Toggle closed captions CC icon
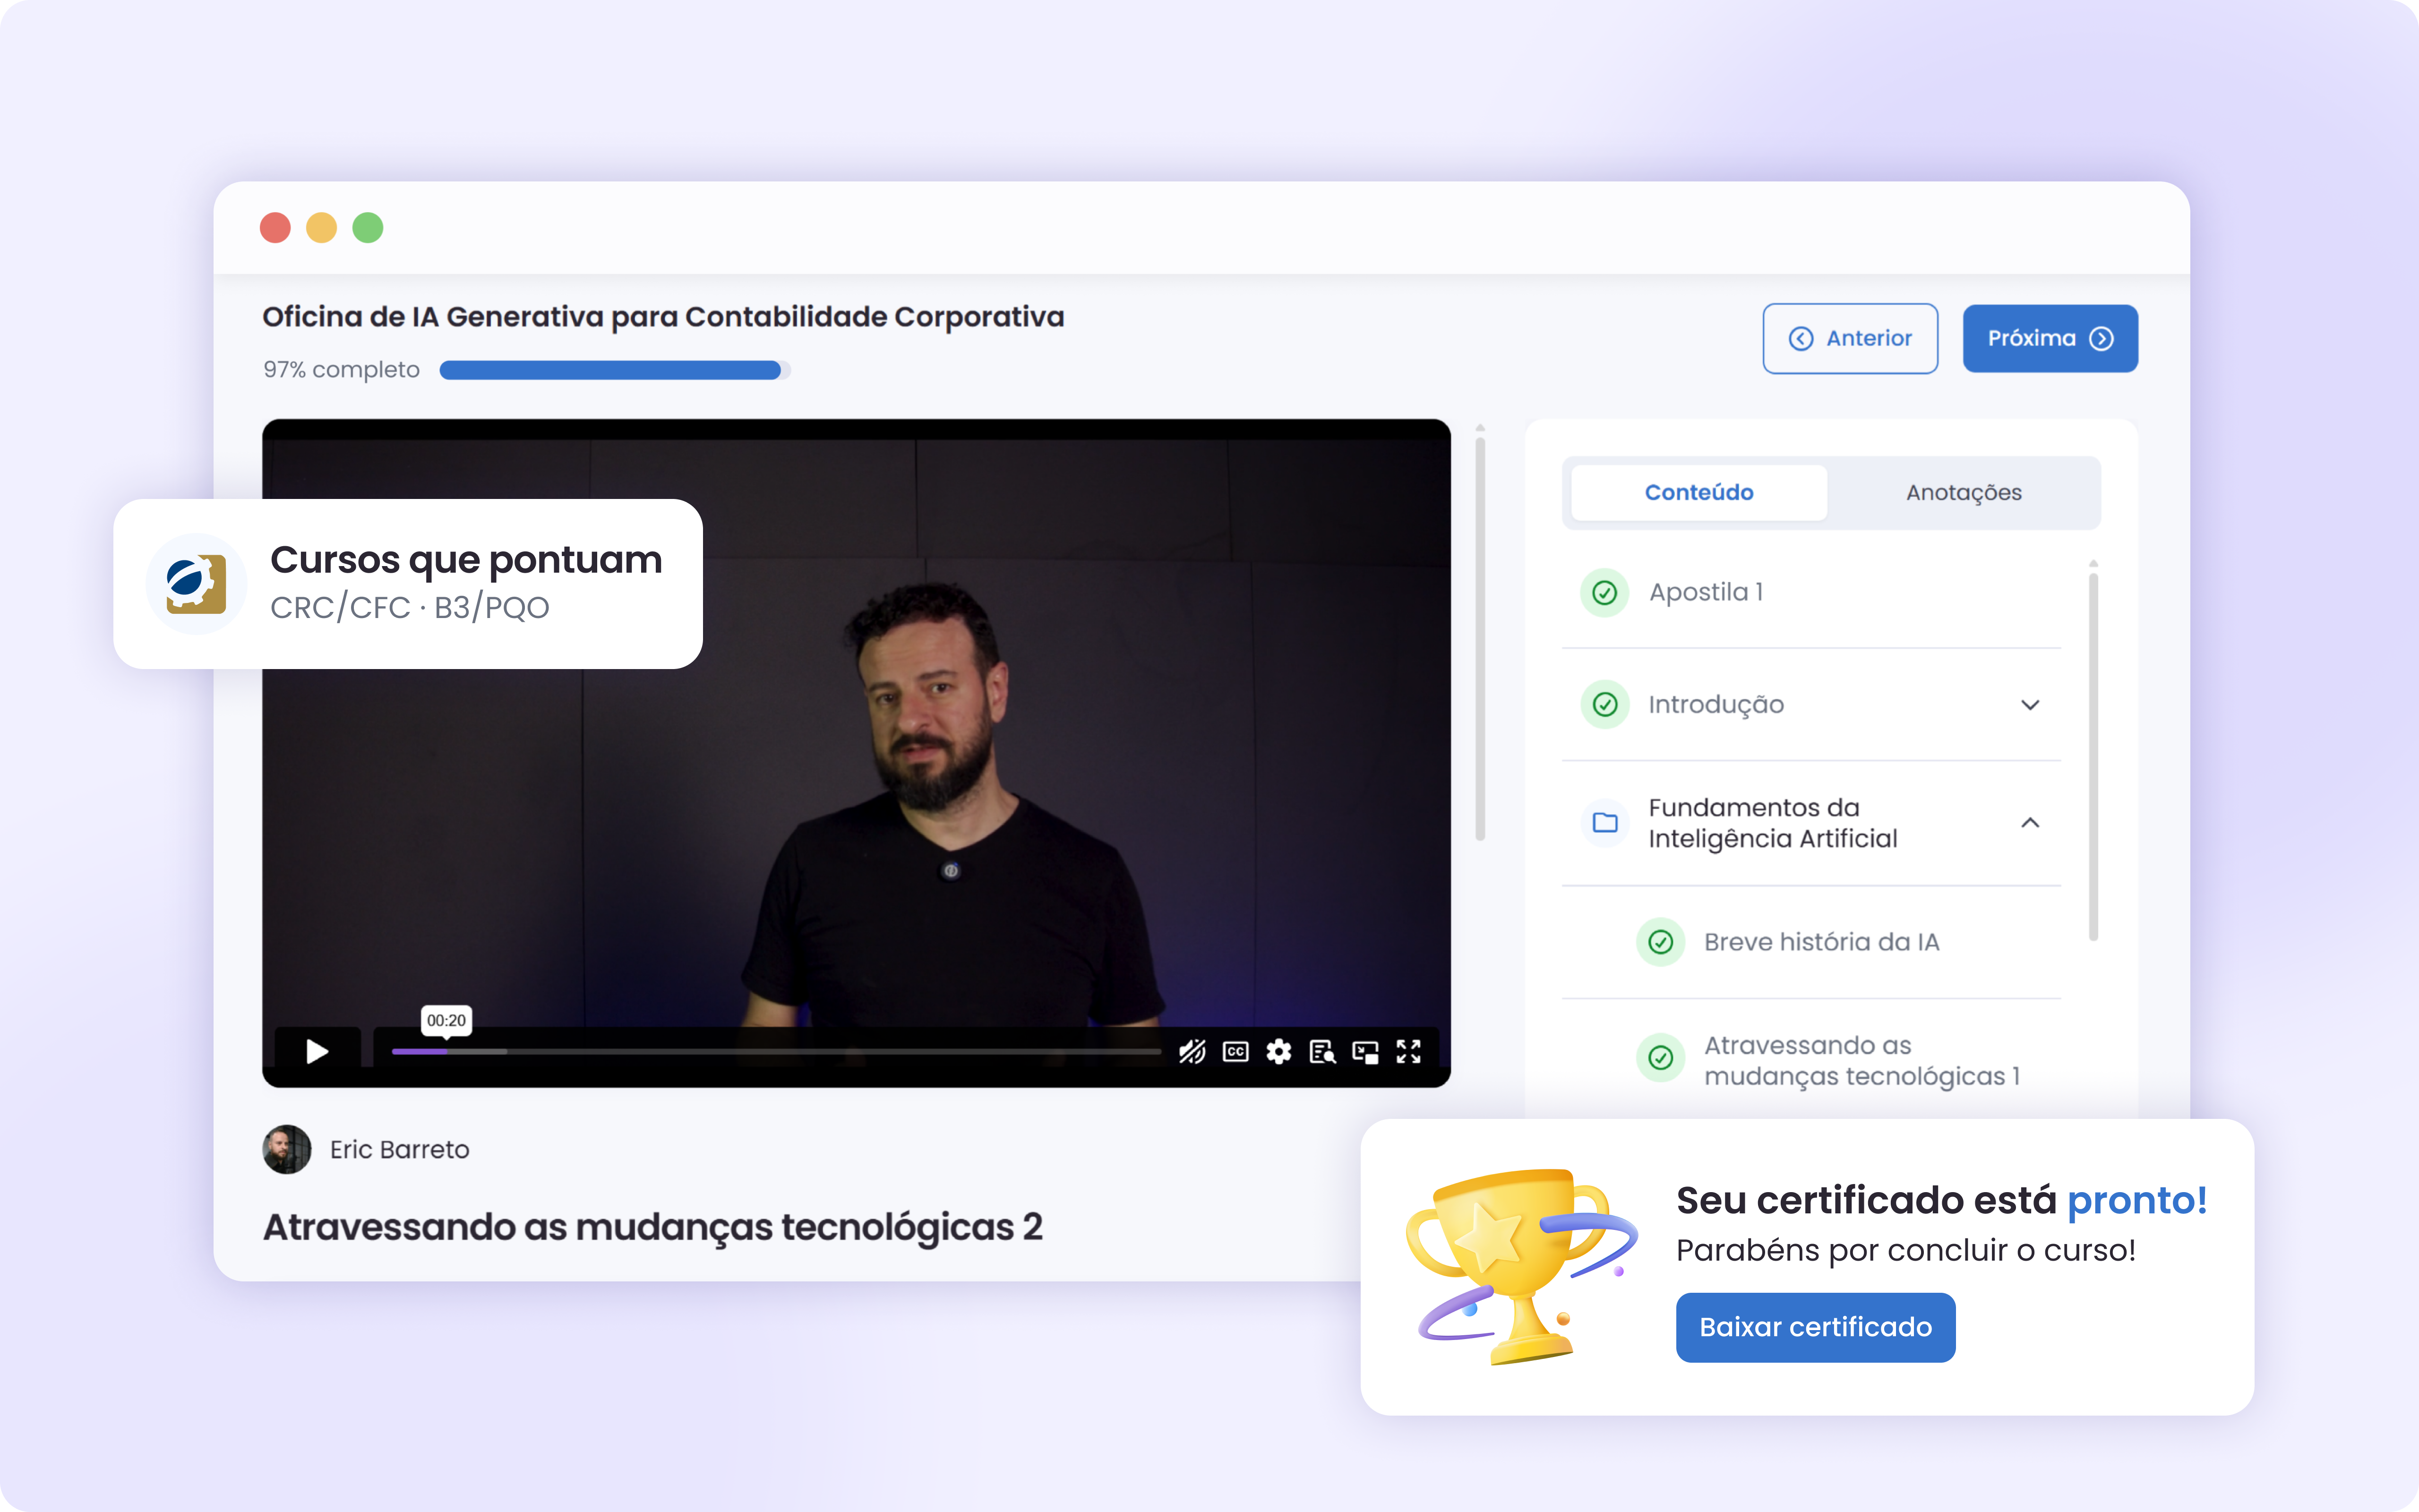2419x1512 pixels. [1235, 1051]
